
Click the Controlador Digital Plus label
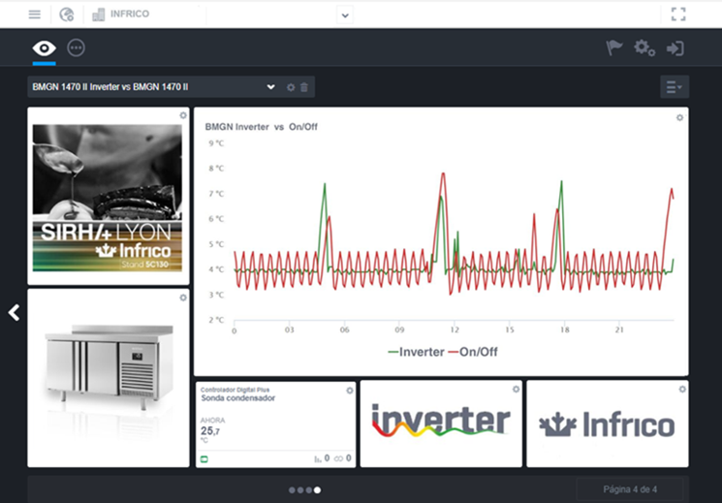point(235,390)
